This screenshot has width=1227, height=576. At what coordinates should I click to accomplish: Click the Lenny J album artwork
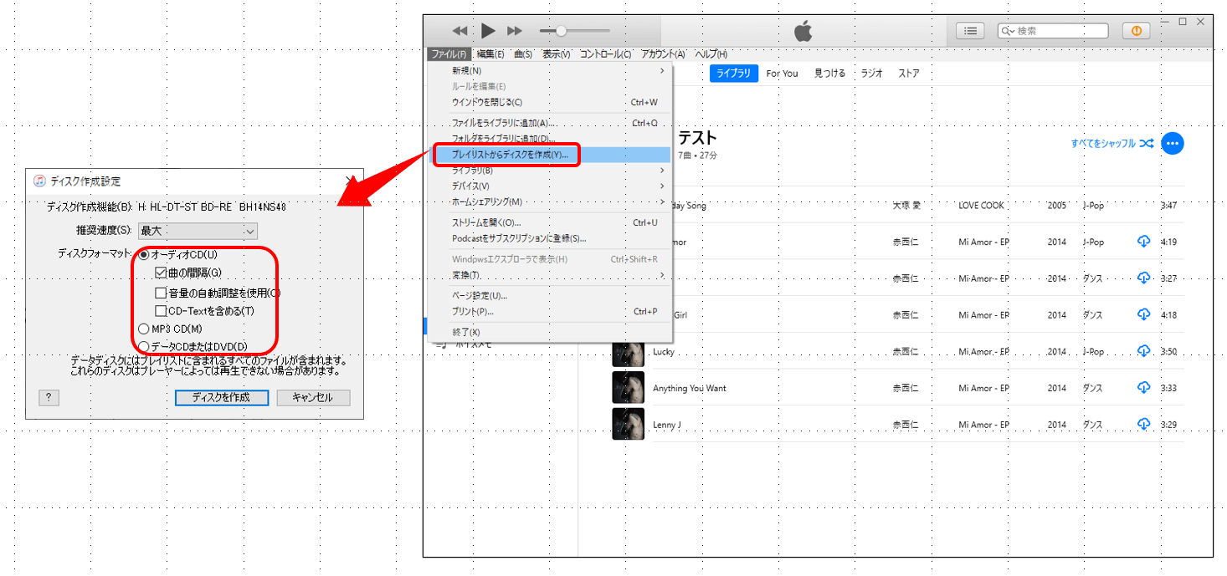(628, 425)
